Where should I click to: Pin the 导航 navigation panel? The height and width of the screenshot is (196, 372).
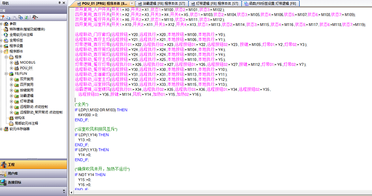59,3
